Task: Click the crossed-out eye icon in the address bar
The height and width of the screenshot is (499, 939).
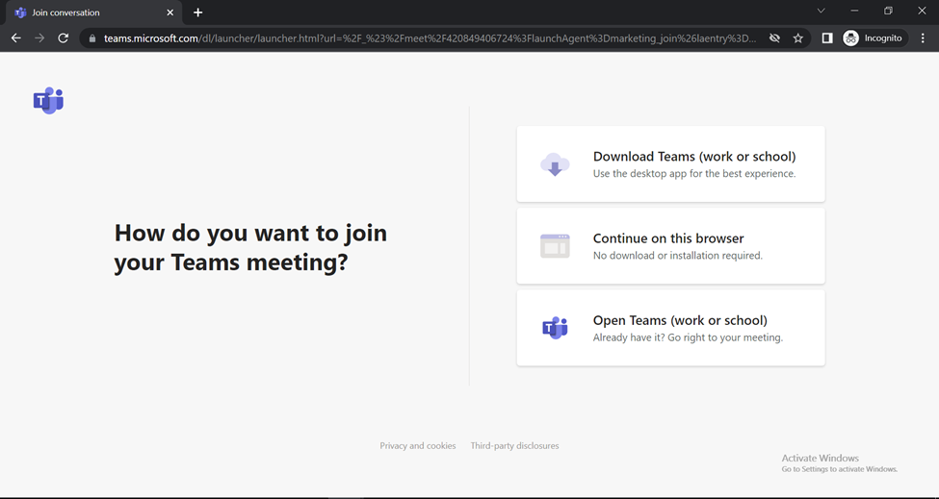Action: click(x=774, y=38)
